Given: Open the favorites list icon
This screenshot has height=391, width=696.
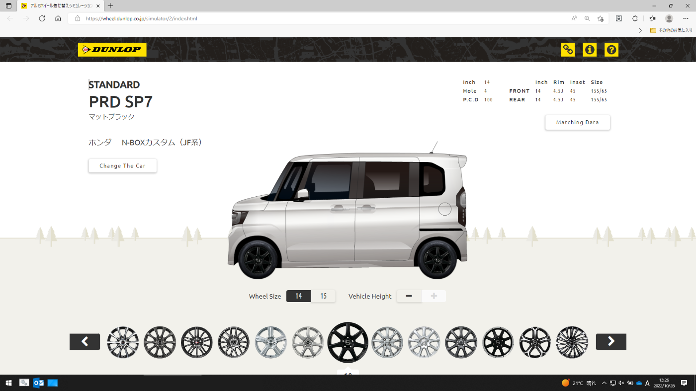Looking at the screenshot, I should coord(653,18).
